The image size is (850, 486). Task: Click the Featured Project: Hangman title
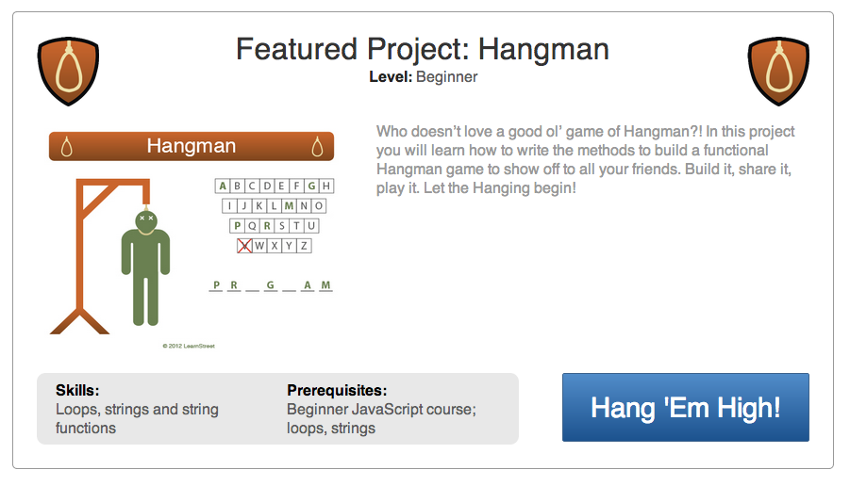coord(423,49)
